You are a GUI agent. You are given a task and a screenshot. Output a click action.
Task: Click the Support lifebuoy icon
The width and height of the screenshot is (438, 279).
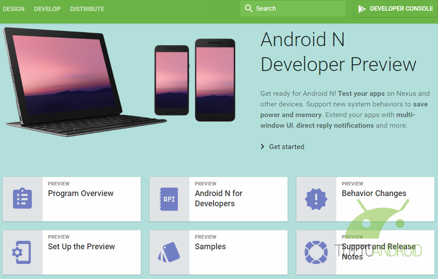[316, 252]
